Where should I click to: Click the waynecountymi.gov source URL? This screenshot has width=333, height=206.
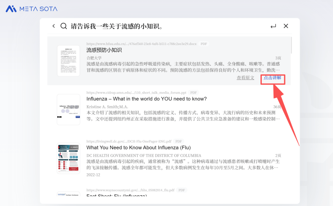[x=130, y=190]
